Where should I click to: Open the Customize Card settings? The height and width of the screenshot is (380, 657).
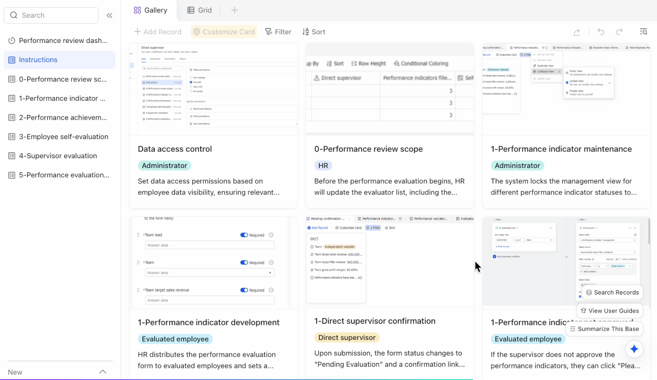(x=224, y=32)
